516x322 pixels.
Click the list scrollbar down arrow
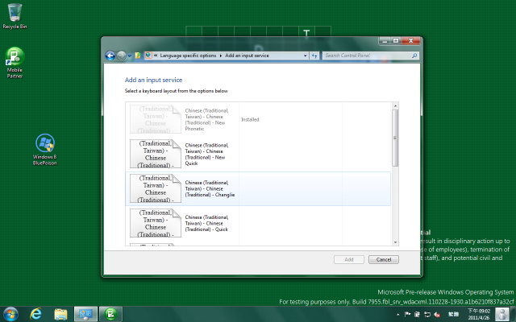click(x=395, y=242)
